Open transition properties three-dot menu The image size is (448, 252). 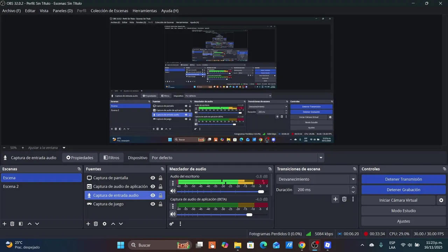pyautogui.click(x=353, y=199)
